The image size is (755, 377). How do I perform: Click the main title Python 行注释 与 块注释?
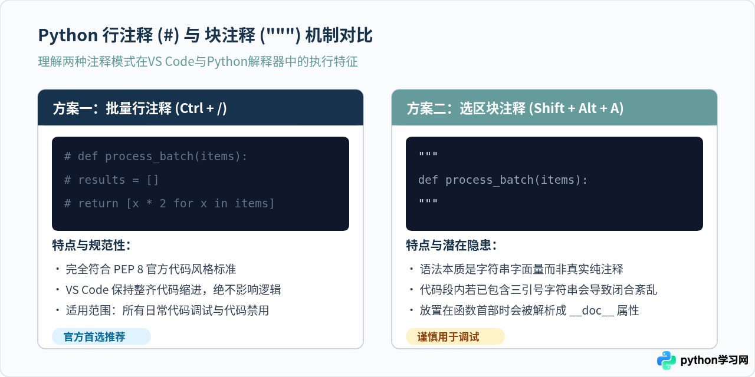pos(206,36)
